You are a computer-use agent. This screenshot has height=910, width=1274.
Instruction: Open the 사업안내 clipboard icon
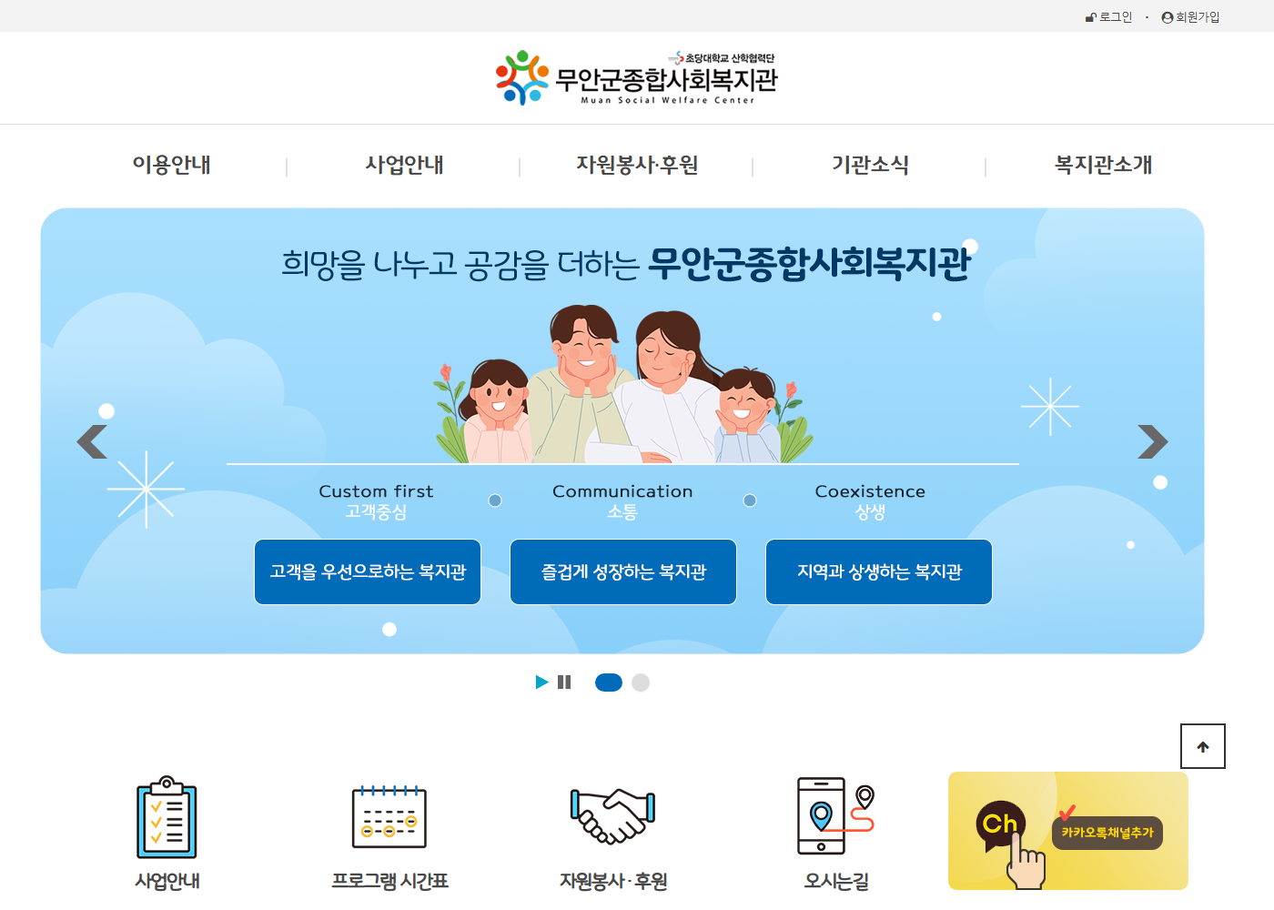click(x=167, y=817)
